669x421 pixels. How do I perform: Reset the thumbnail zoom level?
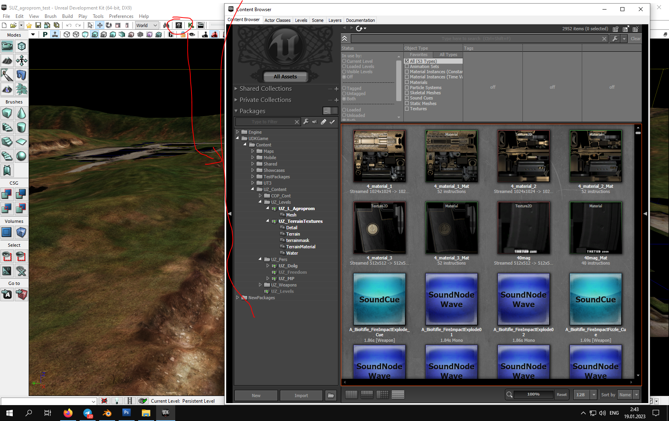click(561, 395)
